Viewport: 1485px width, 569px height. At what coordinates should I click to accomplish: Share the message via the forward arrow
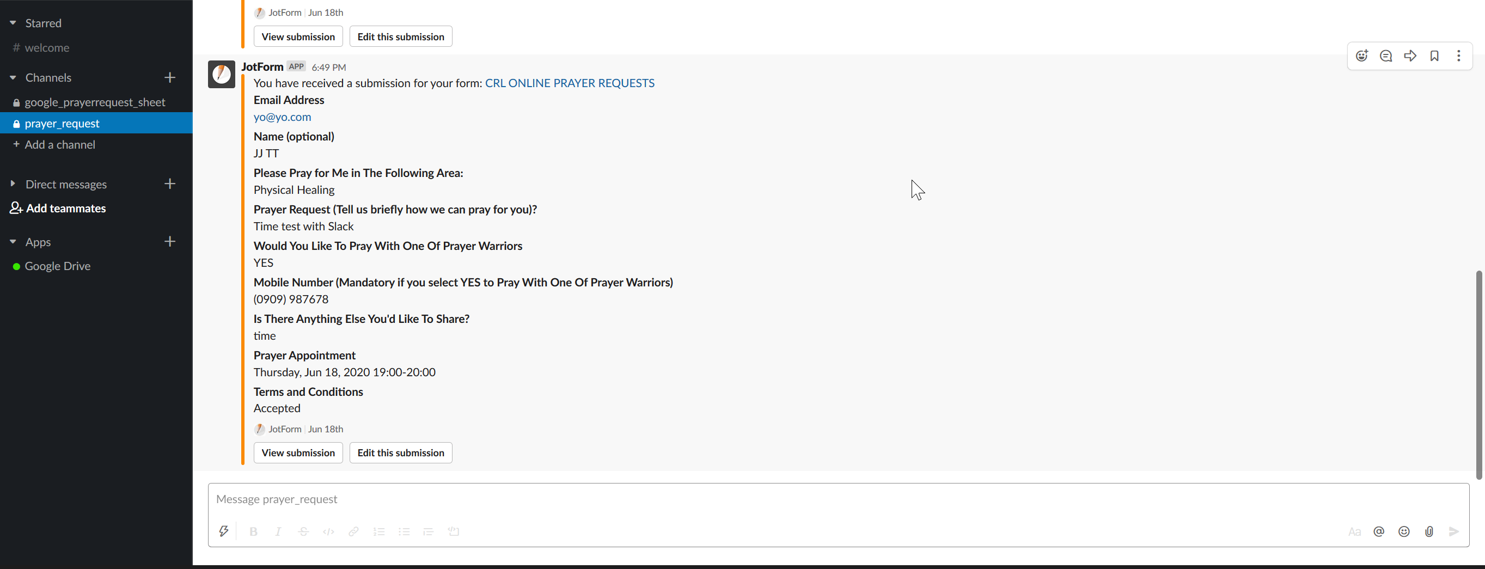(1410, 56)
